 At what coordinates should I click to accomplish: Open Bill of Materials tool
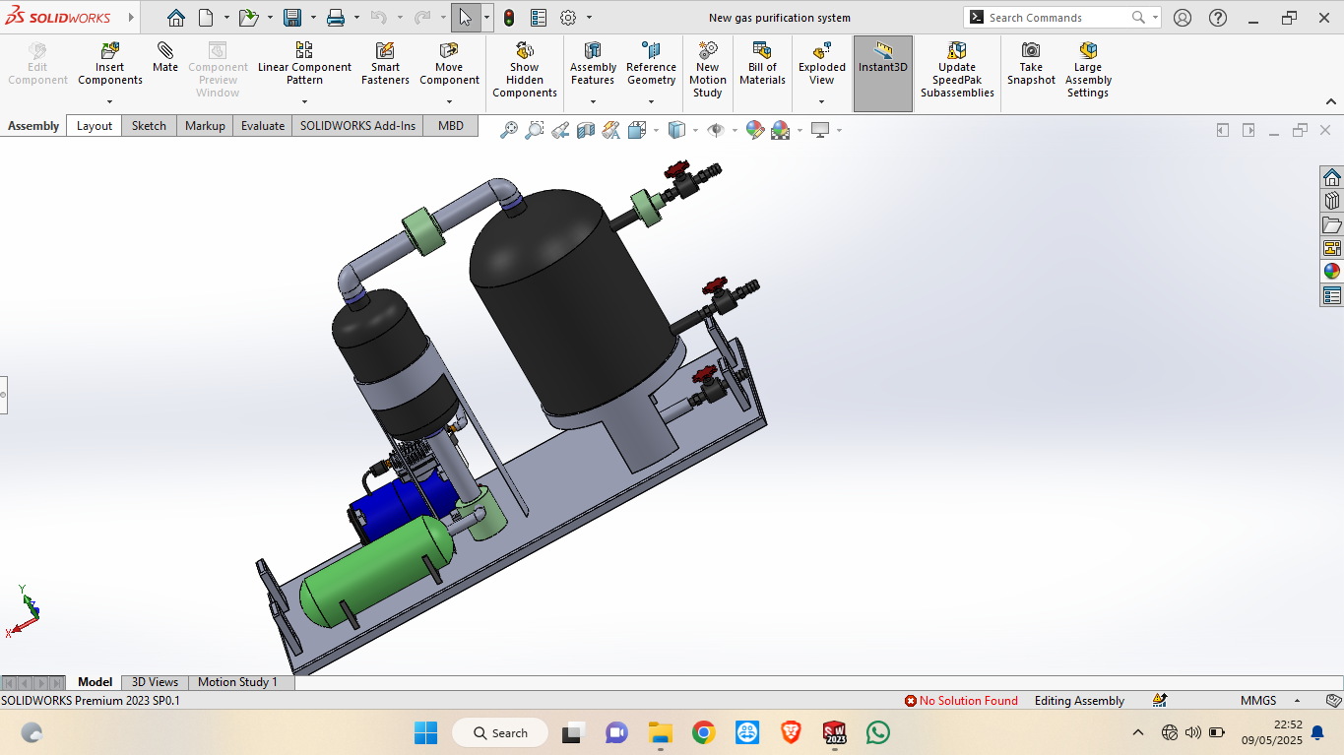pyautogui.click(x=762, y=64)
